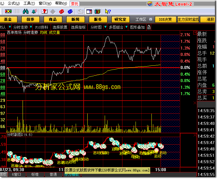The height and width of the screenshot is (179, 218).
Task: Expand the 分时走势 dropdown arrow
Action: pyautogui.click(x=31, y=27)
